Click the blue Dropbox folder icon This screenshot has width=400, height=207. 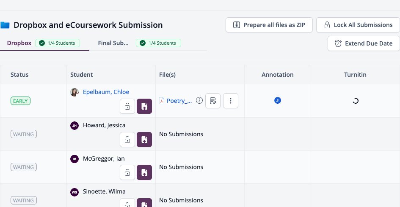click(5, 25)
